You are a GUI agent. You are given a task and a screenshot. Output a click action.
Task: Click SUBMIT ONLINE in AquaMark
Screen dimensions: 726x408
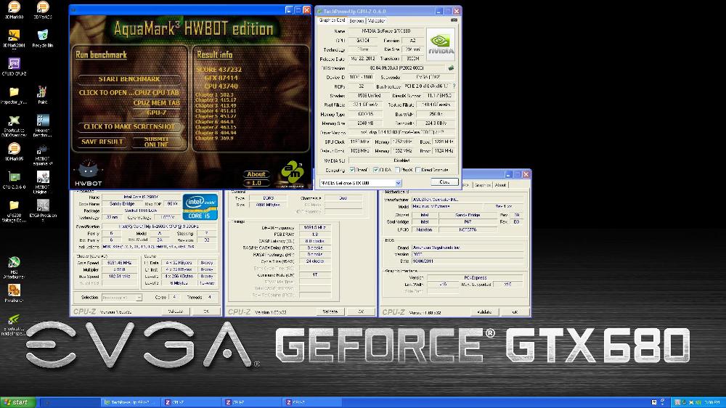point(157,142)
